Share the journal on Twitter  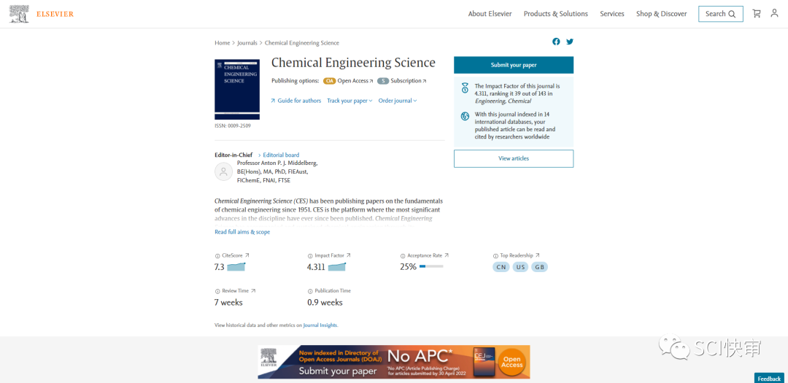point(570,42)
